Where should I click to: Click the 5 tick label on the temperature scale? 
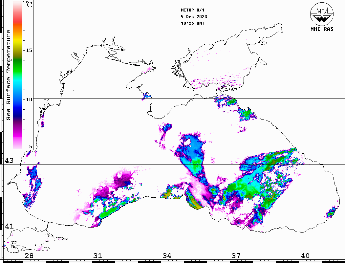(x=31, y=147)
